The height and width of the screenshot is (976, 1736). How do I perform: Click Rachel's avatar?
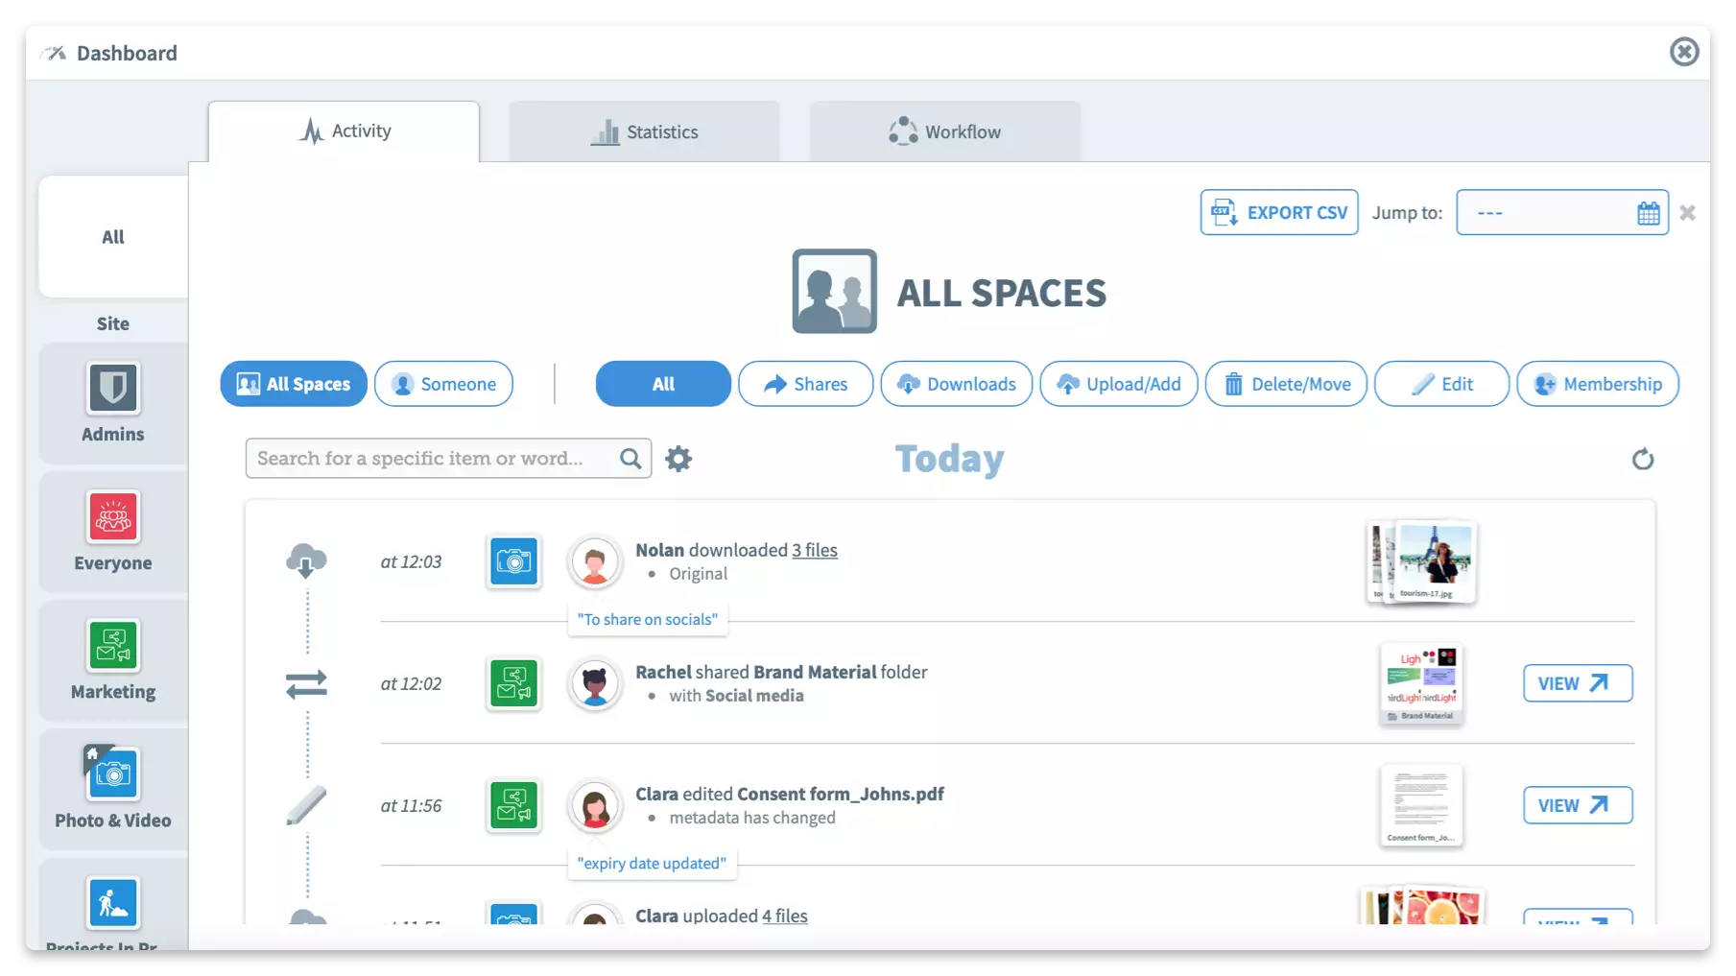coord(594,683)
